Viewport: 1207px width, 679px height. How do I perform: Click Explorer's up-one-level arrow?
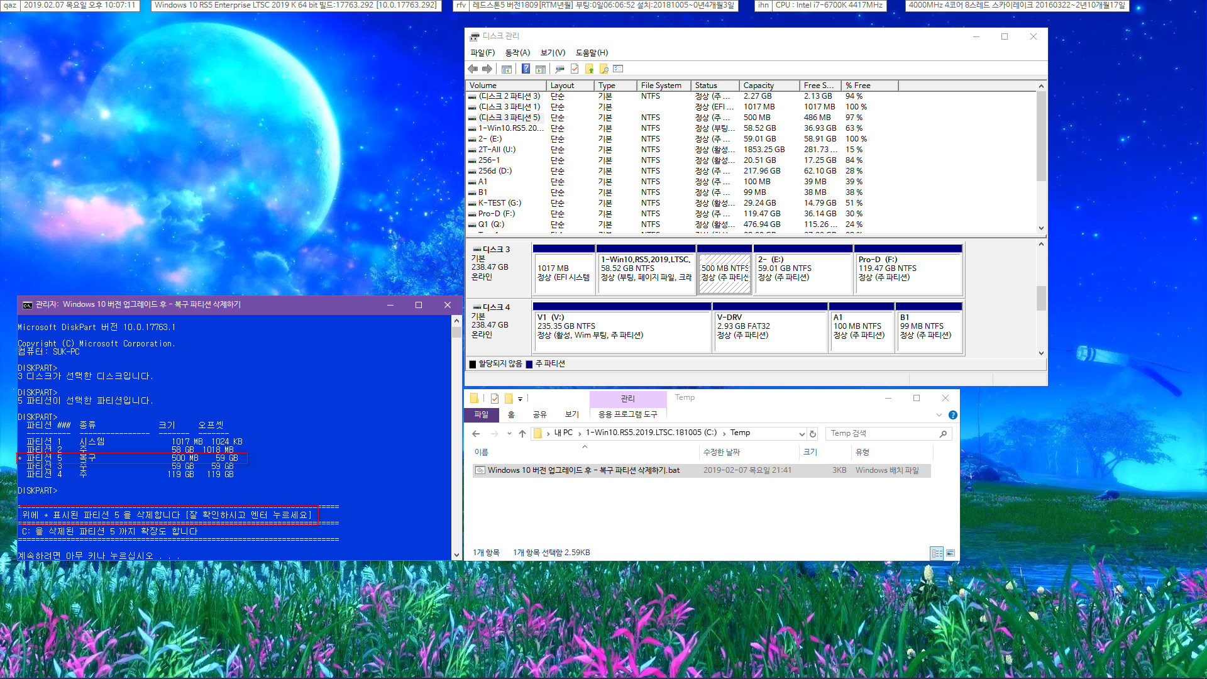coord(522,434)
